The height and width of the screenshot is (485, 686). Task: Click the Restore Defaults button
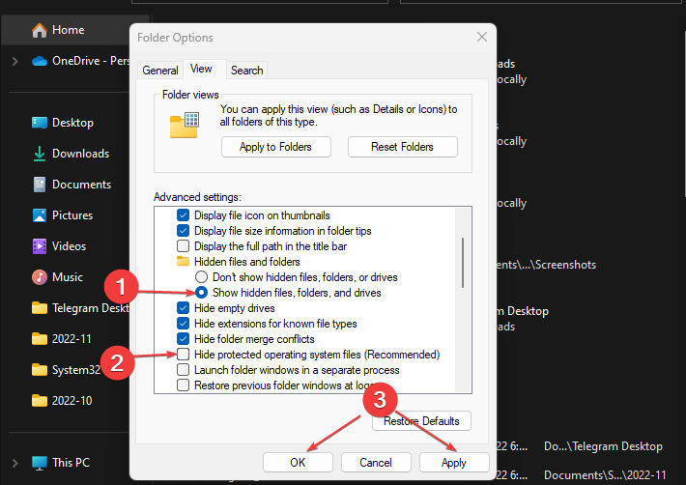(x=422, y=421)
